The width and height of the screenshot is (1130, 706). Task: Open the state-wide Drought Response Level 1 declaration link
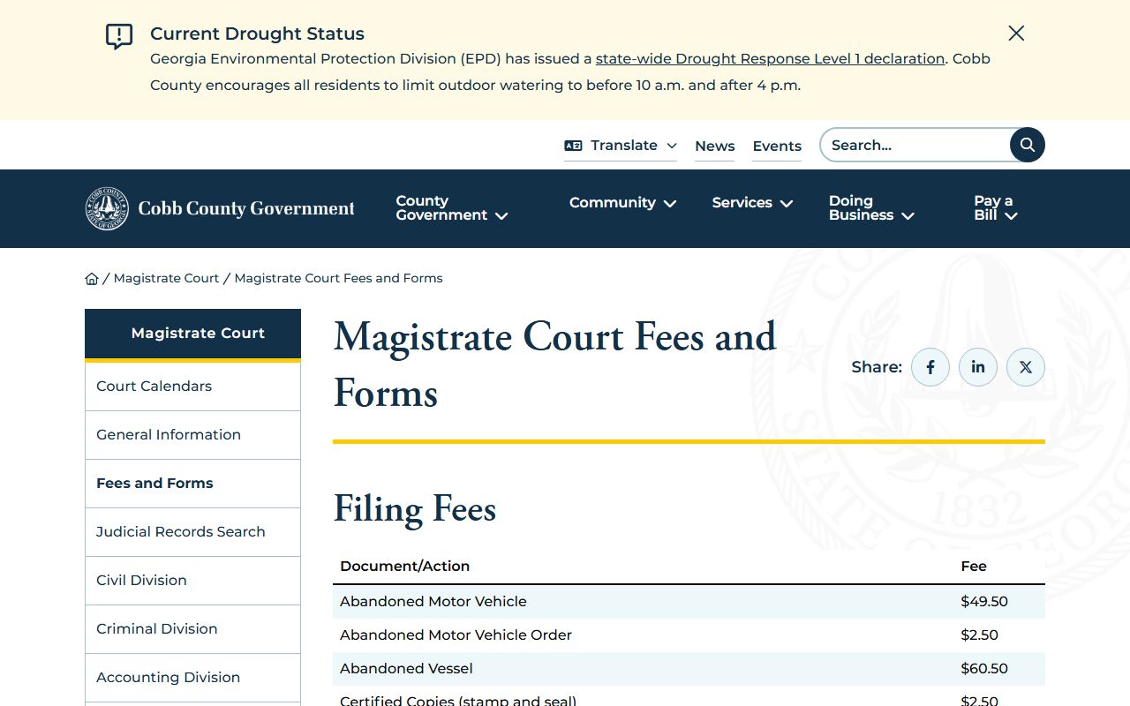click(770, 59)
